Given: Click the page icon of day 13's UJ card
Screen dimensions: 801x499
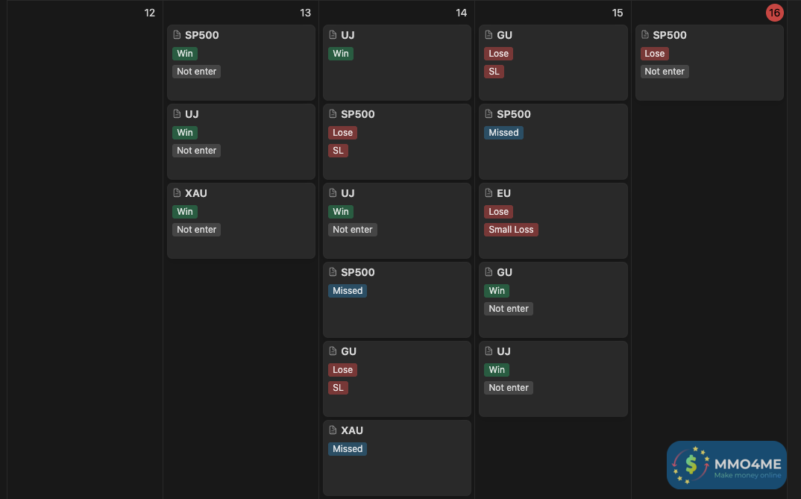Looking at the screenshot, I should (178, 114).
